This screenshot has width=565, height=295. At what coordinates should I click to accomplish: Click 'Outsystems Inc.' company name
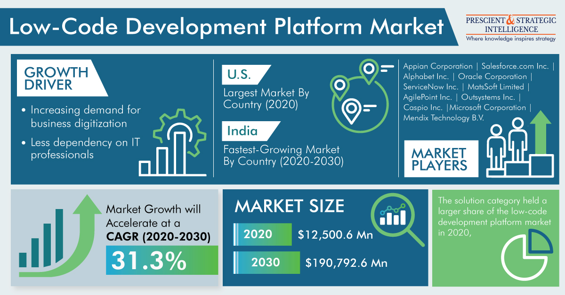[x=488, y=97]
